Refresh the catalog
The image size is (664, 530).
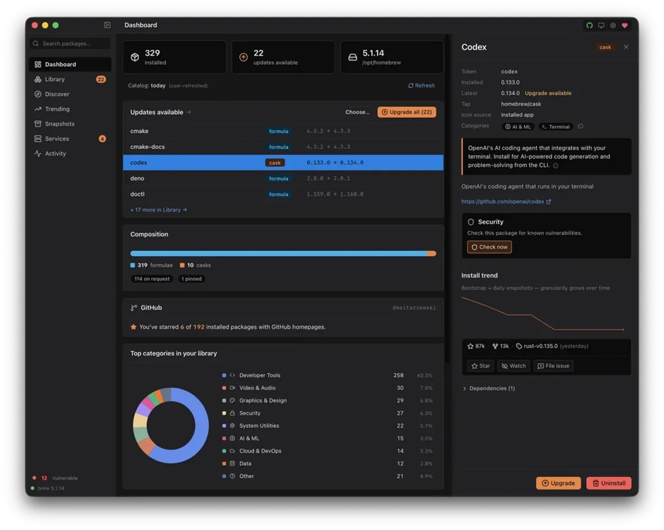tap(422, 86)
